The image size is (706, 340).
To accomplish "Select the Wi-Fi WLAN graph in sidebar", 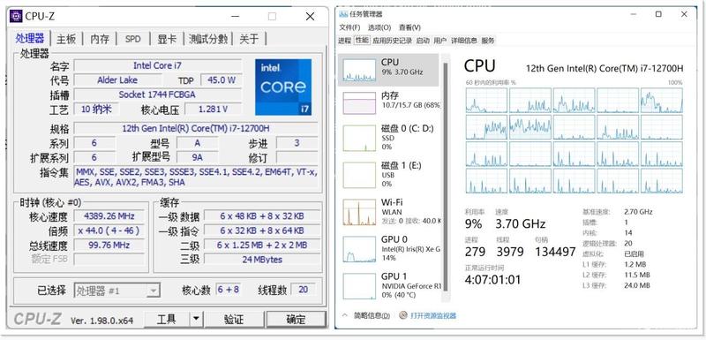I will [x=359, y=212].
